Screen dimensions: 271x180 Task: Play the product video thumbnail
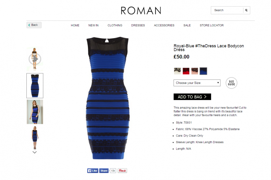pos(35,59)
